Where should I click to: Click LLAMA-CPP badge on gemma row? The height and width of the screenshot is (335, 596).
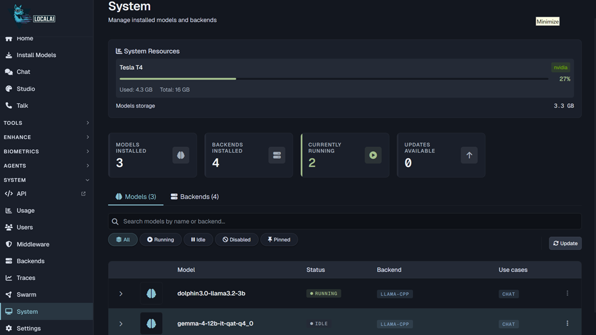(x=395, y=324)
